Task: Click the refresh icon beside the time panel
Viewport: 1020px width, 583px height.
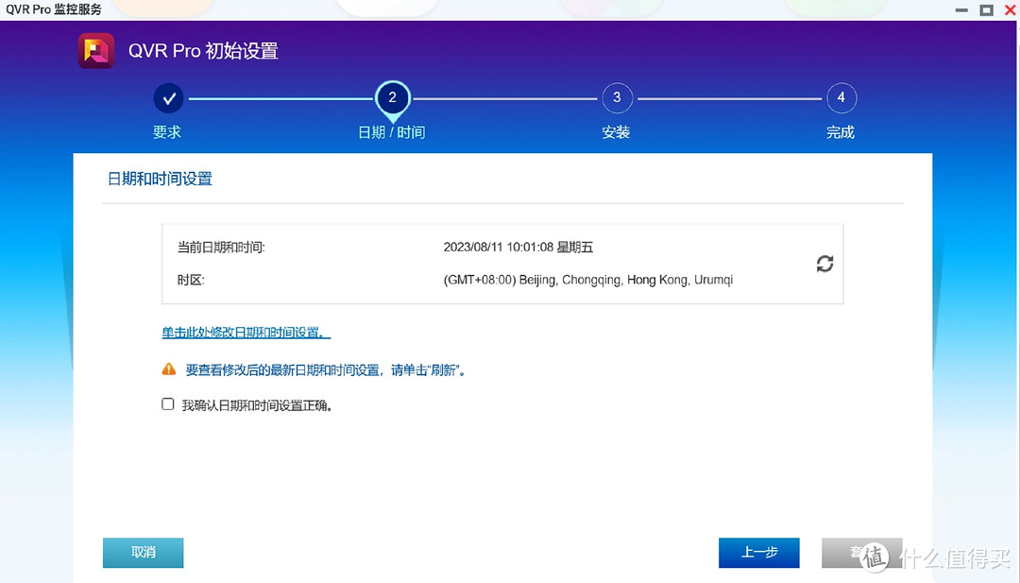Action: [x=824, y=265]
